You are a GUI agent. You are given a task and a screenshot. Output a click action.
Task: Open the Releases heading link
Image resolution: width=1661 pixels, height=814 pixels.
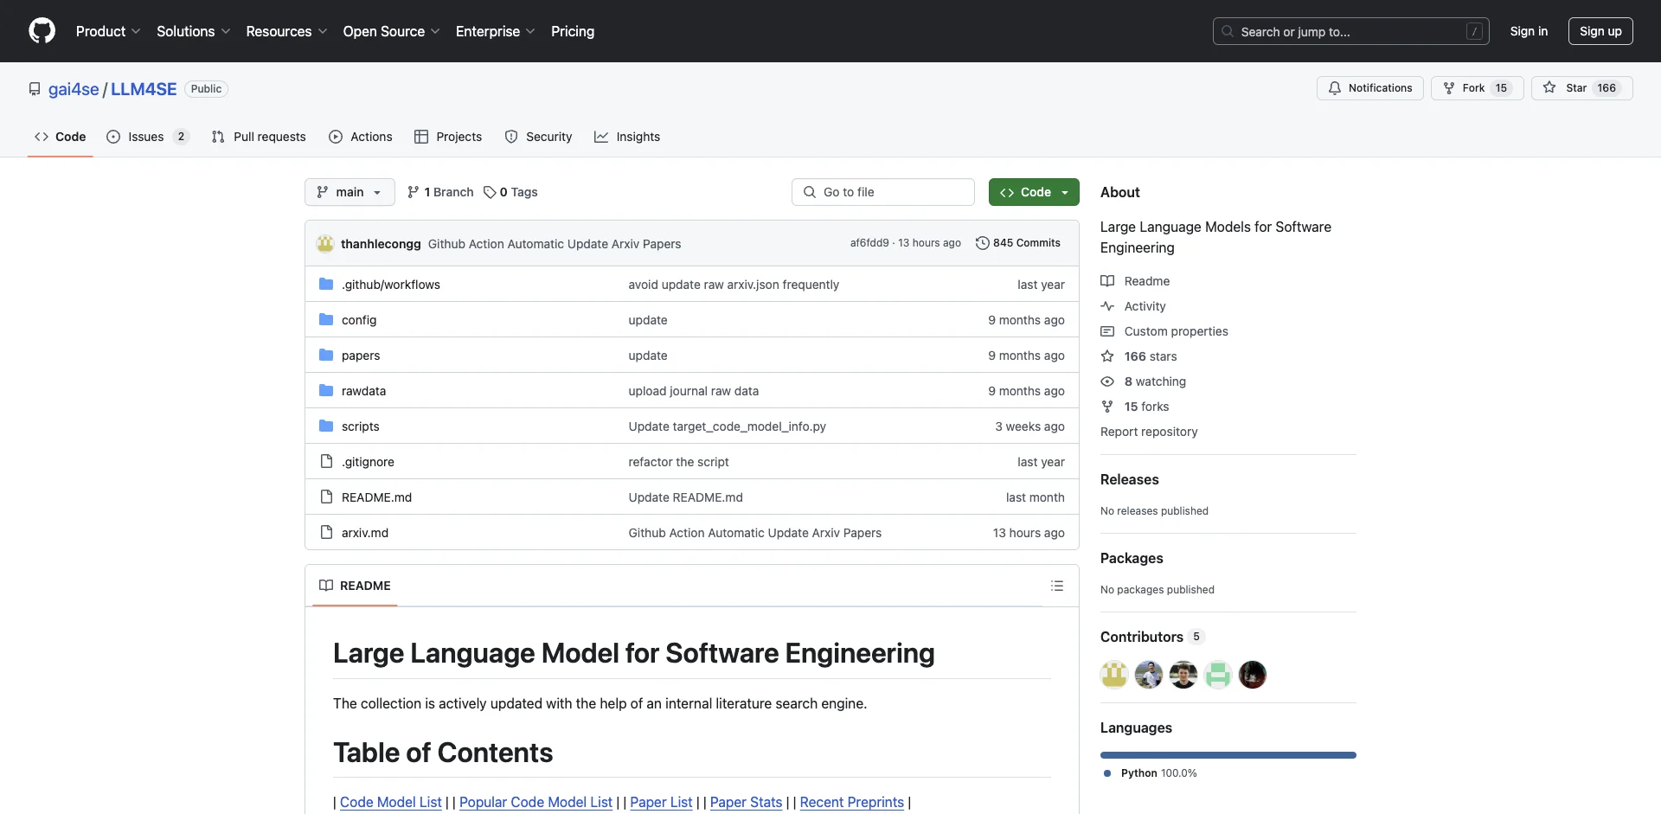pyautogui.click(x=1129, y=479)
